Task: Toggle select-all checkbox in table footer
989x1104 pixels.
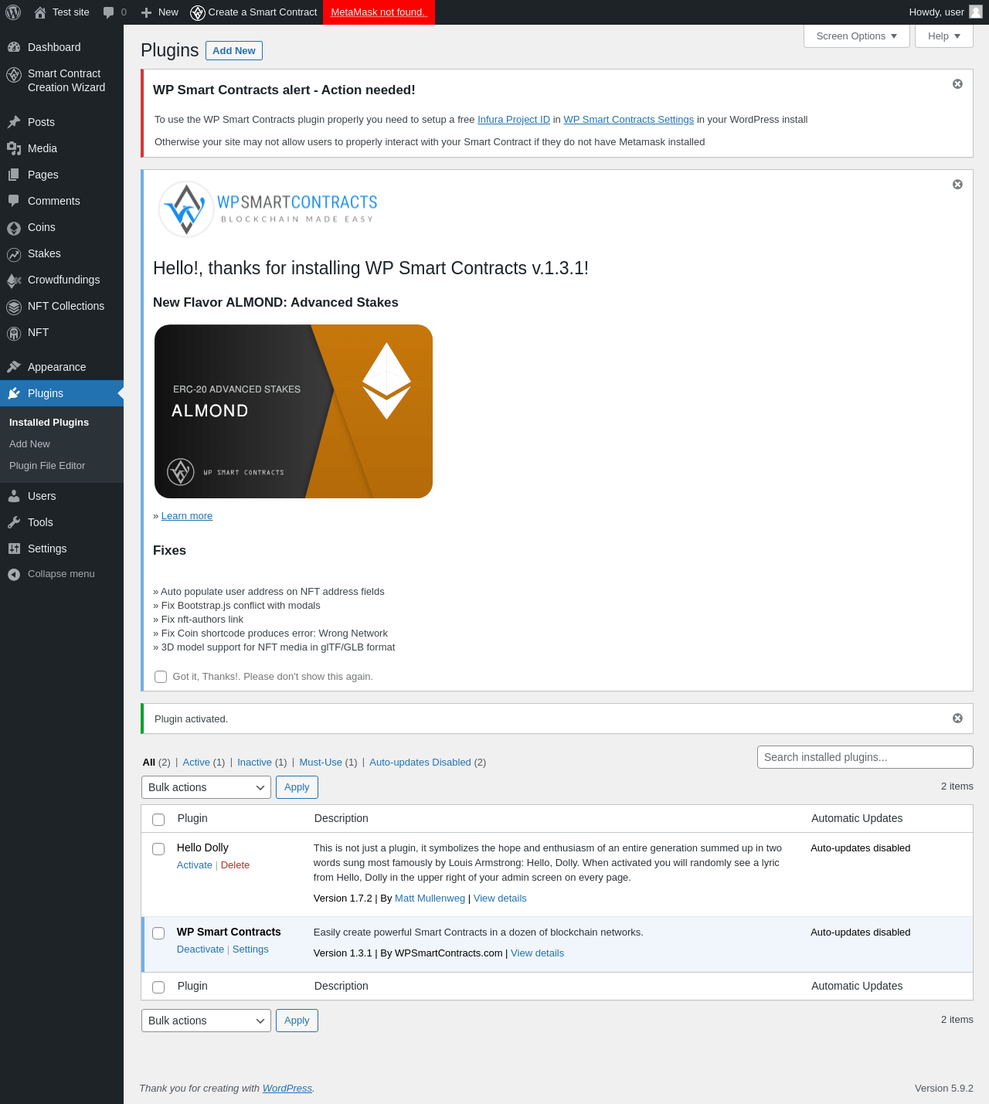Action: (158, 987)
